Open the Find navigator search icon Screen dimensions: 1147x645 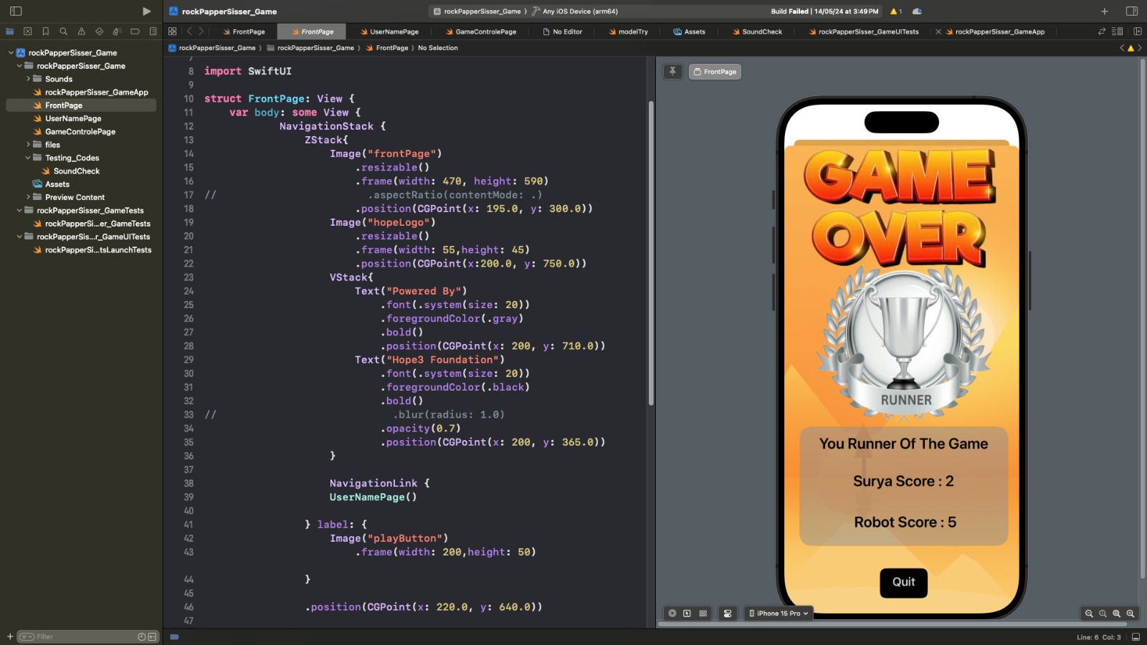(63, 32)
